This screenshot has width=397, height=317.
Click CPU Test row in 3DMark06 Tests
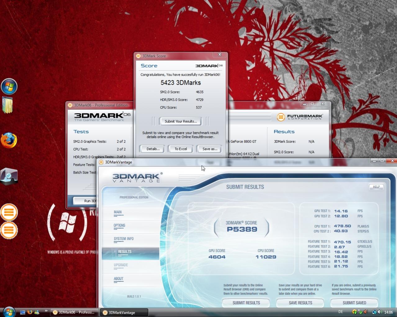99,149
